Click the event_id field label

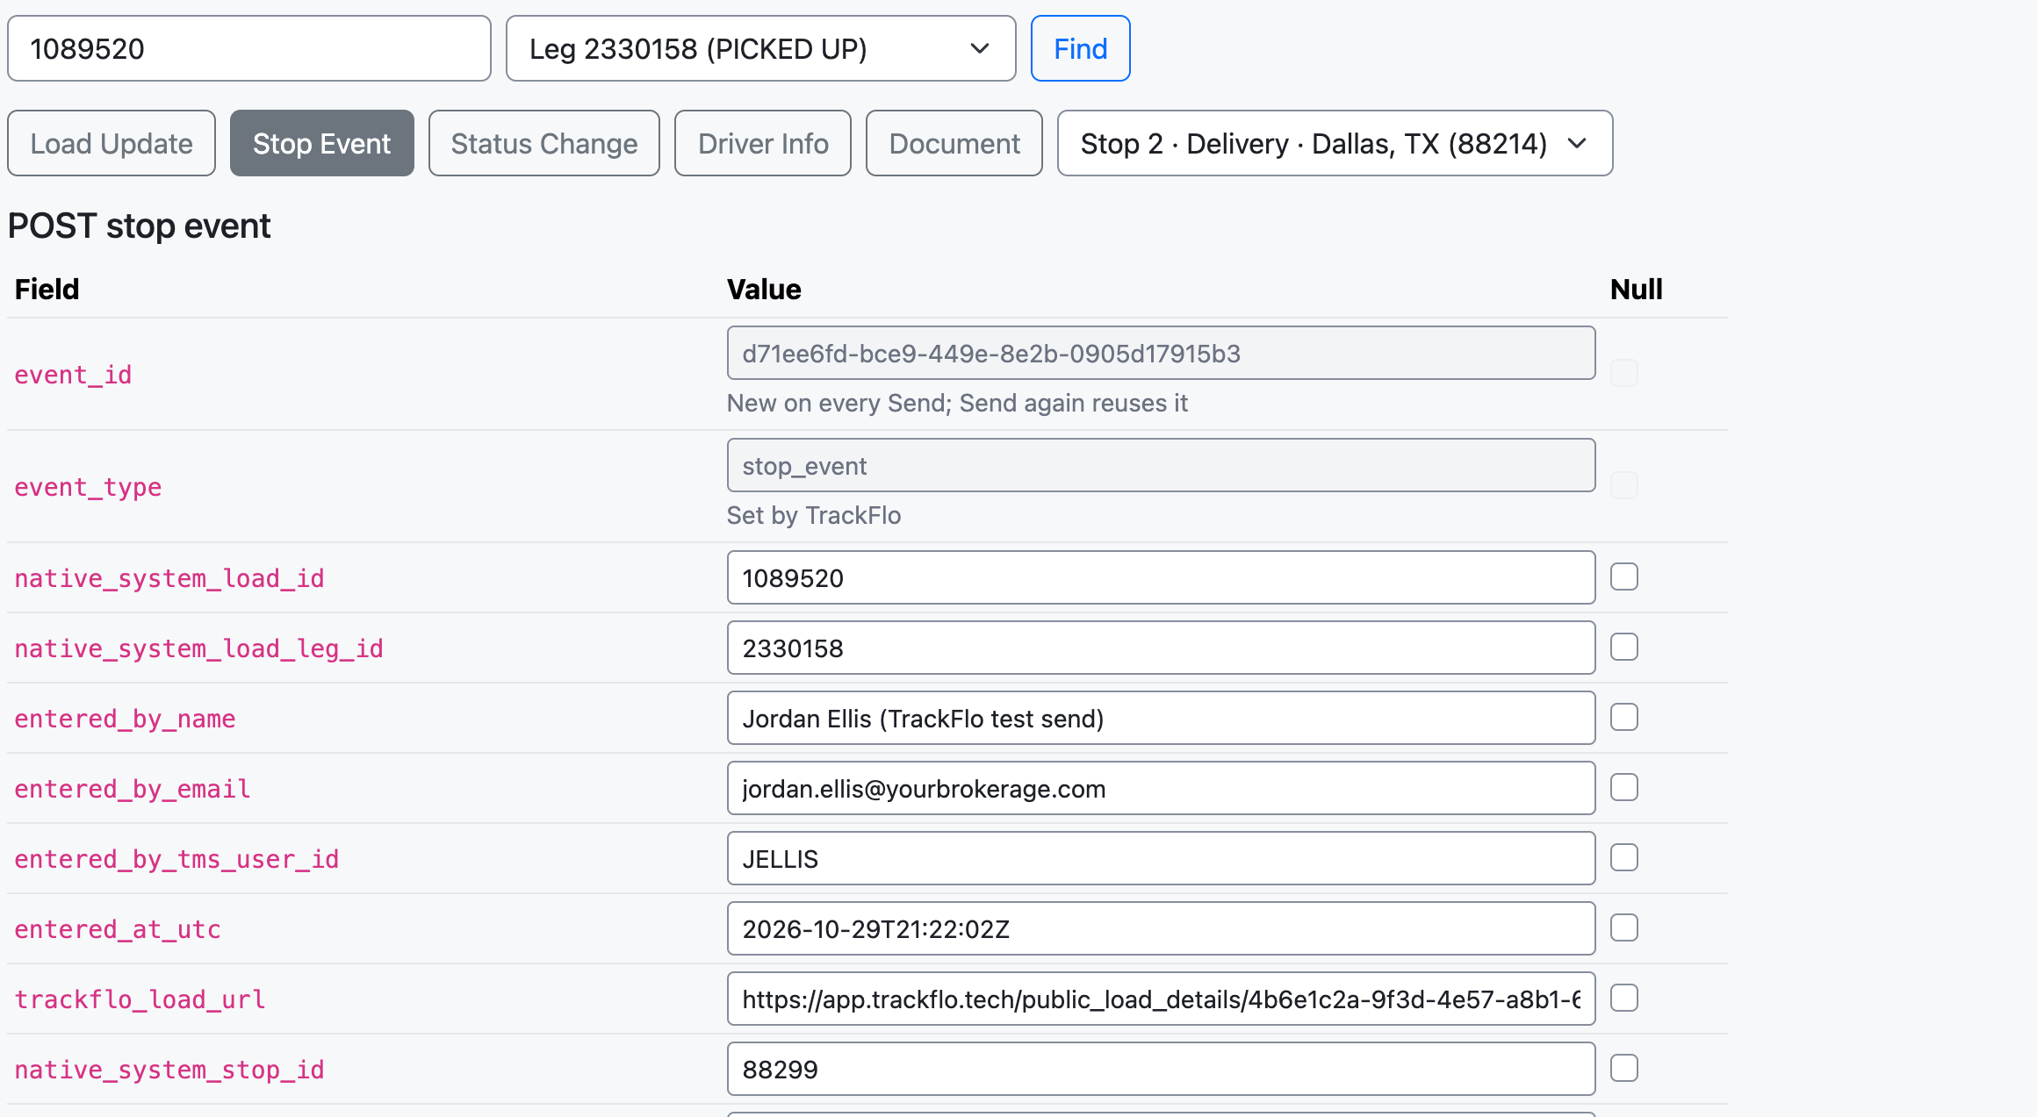point(73,375)
